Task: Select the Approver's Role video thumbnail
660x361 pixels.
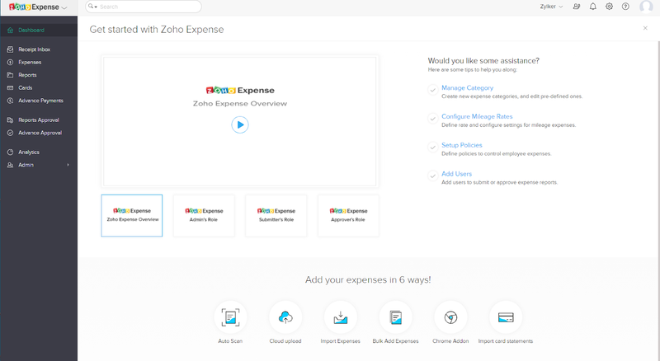Action: pyautogui.click(x=348, y=215)
